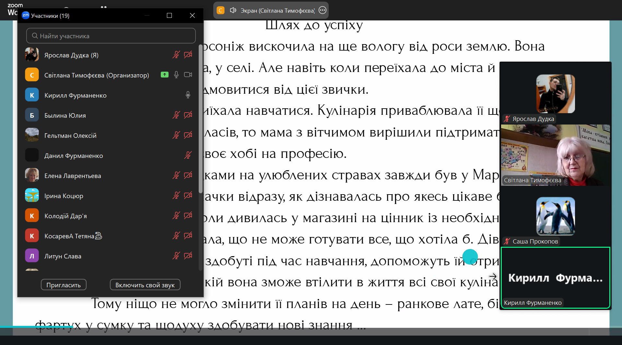Select participant Колодій Дар'я in the list
This screenshot has width=622, height=345.
point(65,216)
